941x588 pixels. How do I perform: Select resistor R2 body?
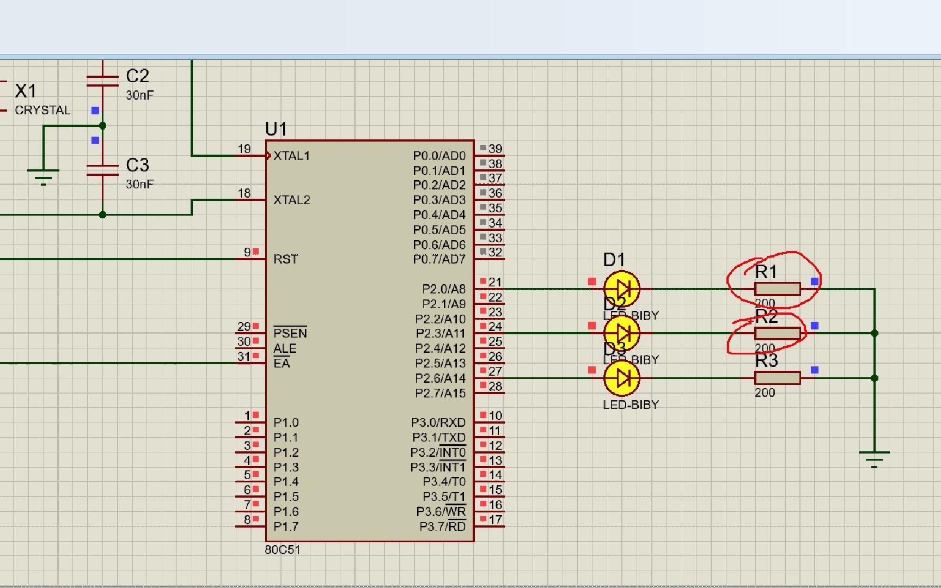(x=777, y=333)
